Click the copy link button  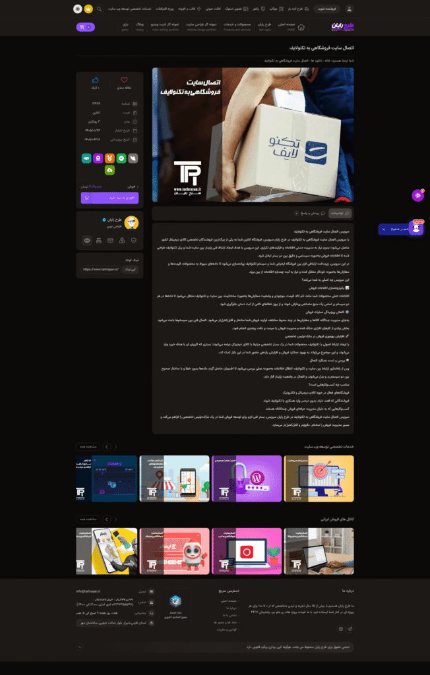click(130, 270)
